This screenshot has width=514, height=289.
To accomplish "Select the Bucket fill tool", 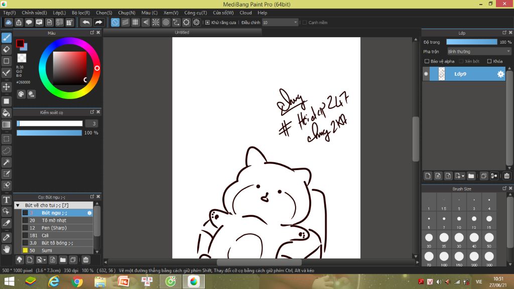I will pyautogui.click(x=6, y=113).
